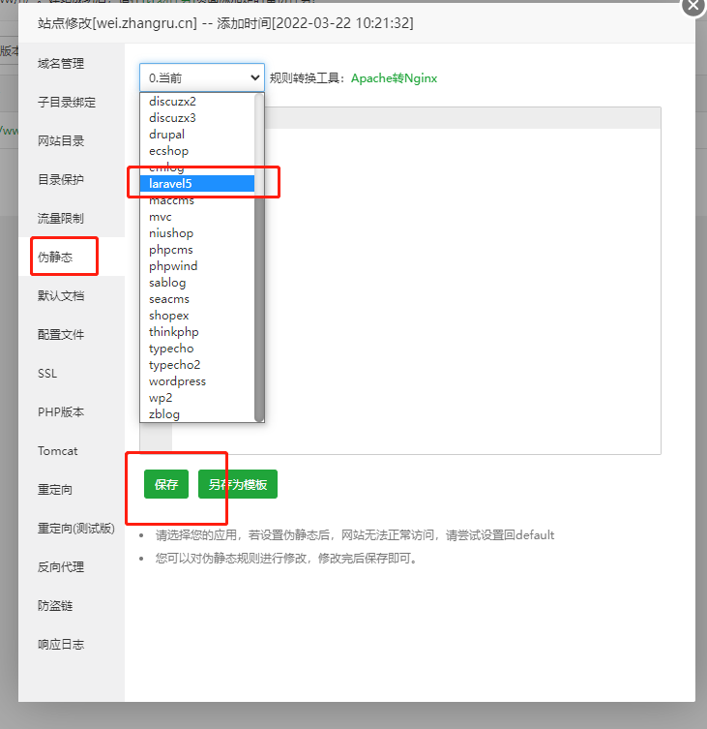Click 另存为模板 button
707x729 pixels.
(238, 484)
